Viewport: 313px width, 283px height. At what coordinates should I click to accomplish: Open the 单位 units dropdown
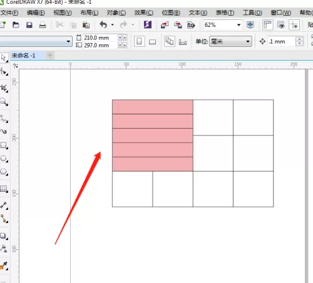click(230, 41)
